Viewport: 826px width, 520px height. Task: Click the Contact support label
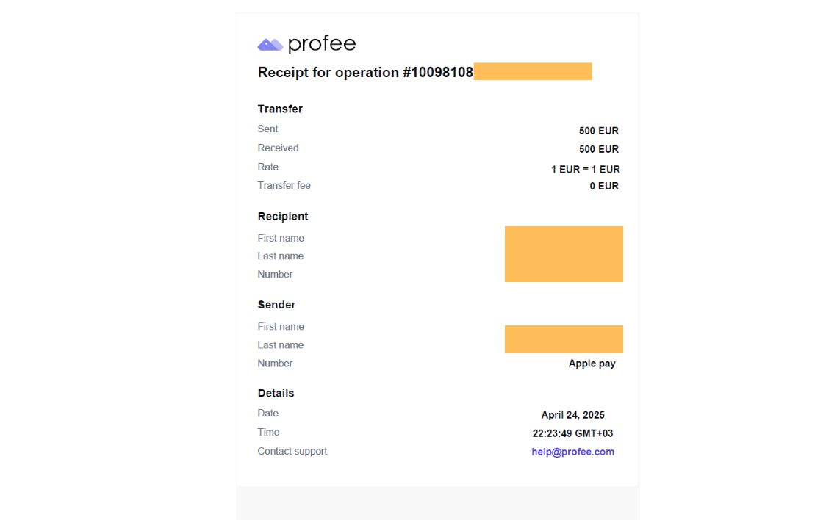[x=292, y=451]
